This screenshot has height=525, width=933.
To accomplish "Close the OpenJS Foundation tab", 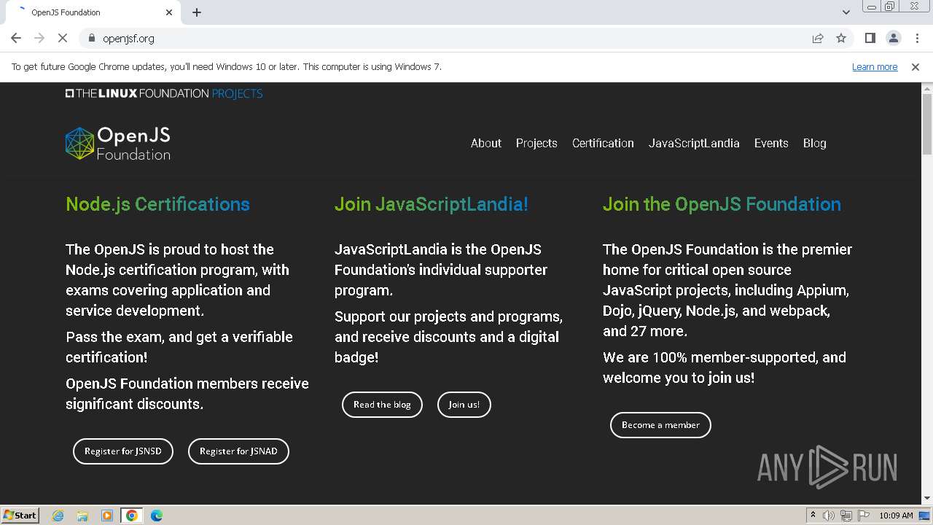I will point(169,12).
